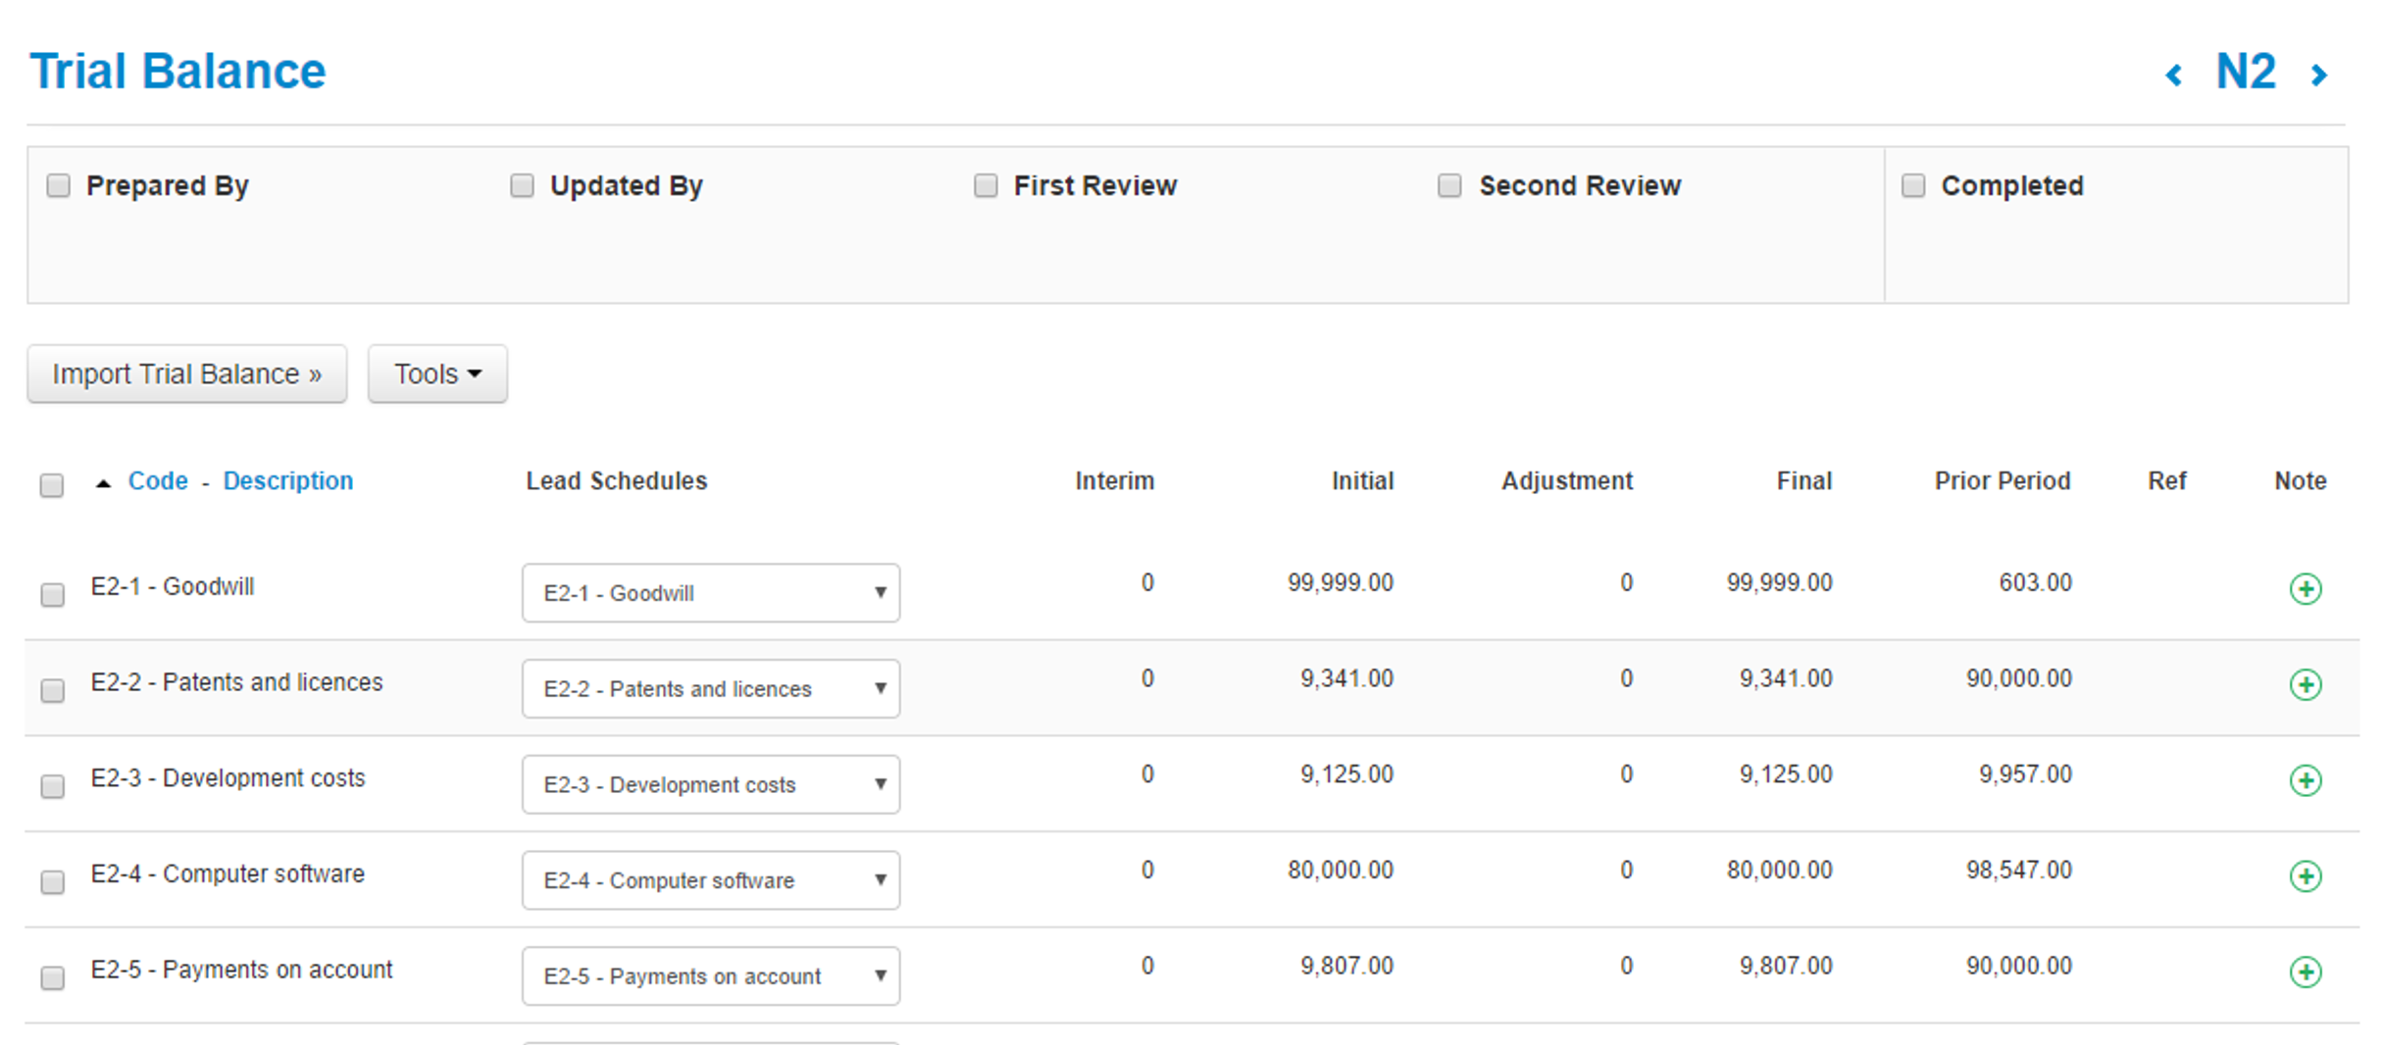Add a note to Patents and licences row

[x=2306, y=684]
